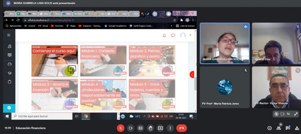Screen dimensions: 301x134
Task: Click the Windows search box in taskbar
Action: point(42,116)
